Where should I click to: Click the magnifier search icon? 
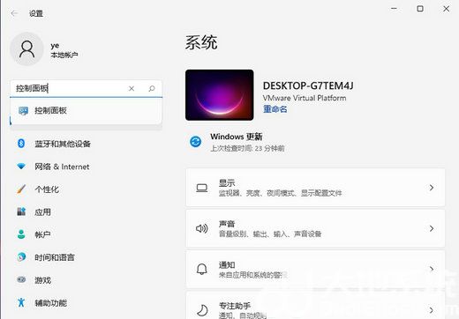tap(152, 88)
